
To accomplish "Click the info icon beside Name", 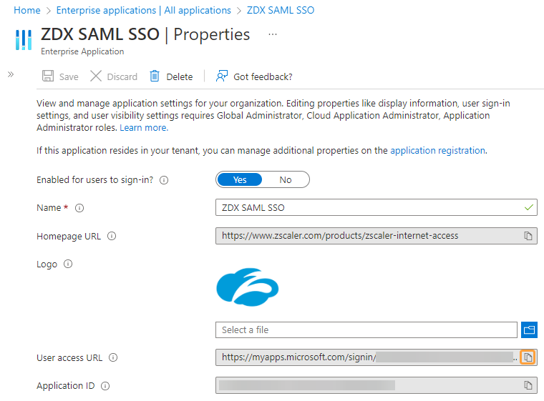I will coord(79,208).
